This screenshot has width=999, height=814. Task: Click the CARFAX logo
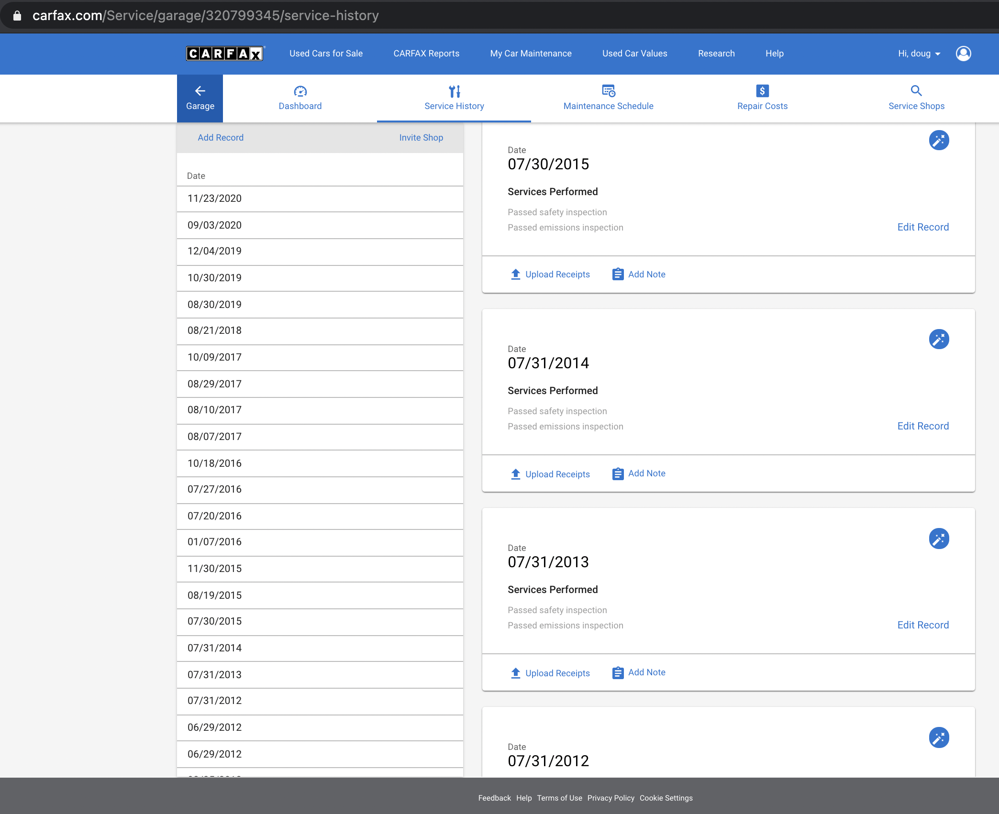point(225,53)
